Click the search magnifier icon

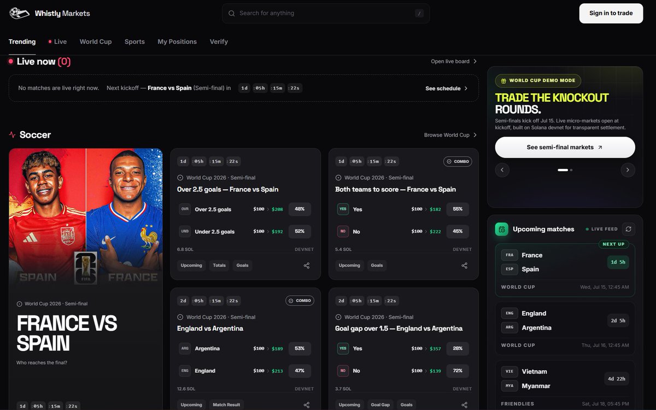click(232, 13)
